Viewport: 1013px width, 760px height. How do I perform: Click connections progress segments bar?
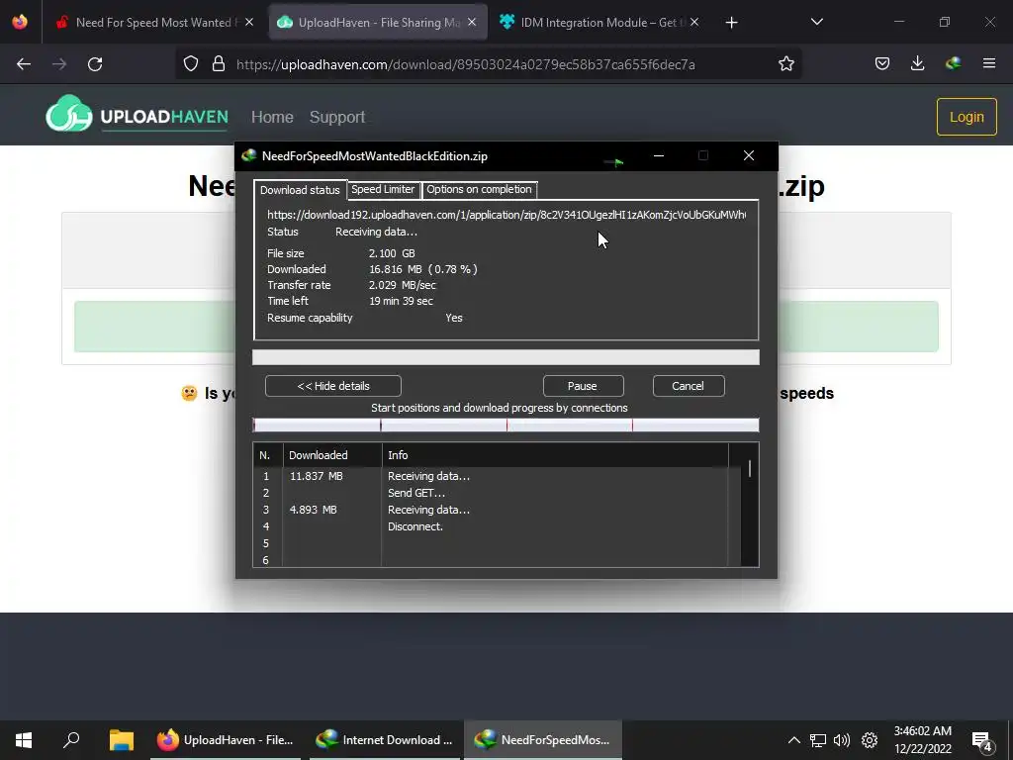(506, 425)
